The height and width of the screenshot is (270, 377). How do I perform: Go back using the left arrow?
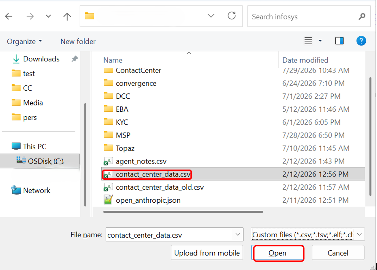9,16
